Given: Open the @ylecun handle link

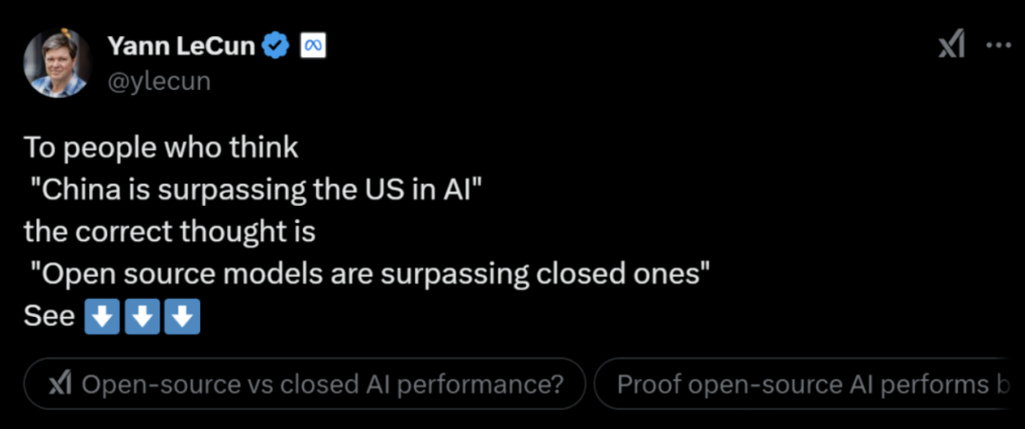Looking at the screenshot, I should tap(158, 81).
